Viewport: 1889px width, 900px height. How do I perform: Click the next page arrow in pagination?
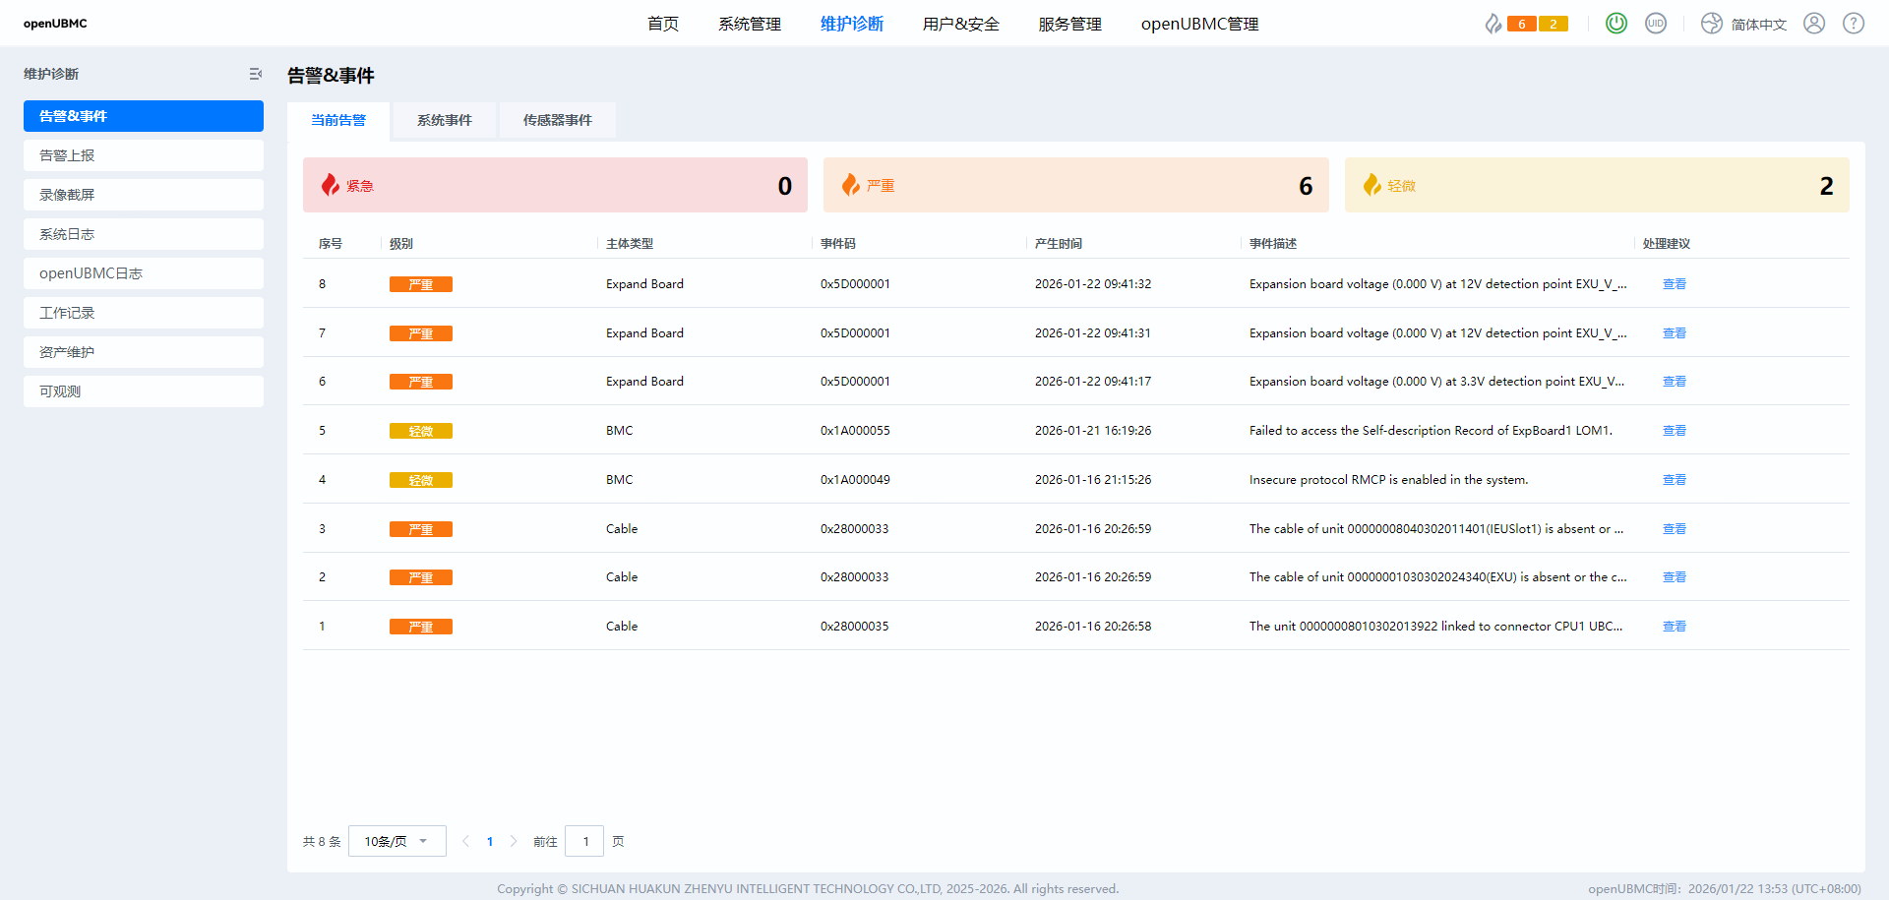point(513,841)
